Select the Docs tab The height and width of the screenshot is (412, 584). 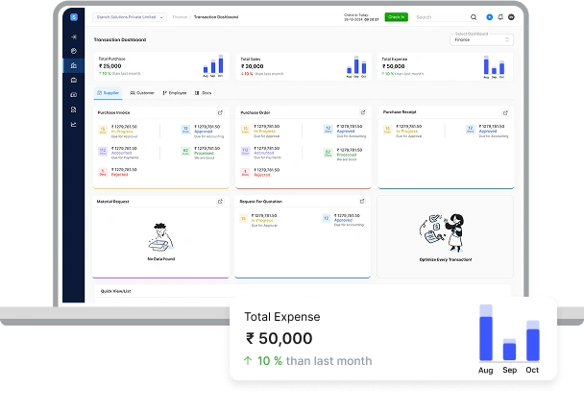point(204,93)
